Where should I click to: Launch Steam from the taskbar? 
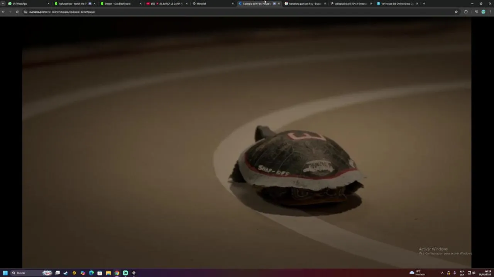pyautogui.click(x=66, y=273)
